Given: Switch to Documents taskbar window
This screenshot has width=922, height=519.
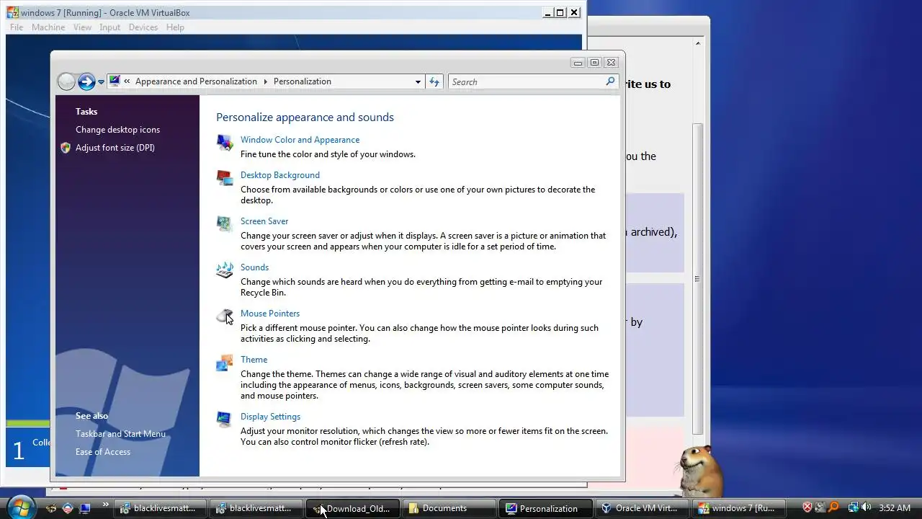Looking at the screenshot, I should click(448, 508).
